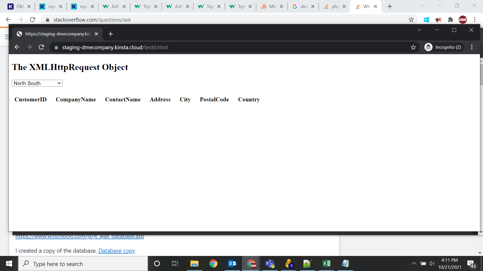Viewport: 483px width, 271px height.
Task: Expand the North South dropdown menu
Action: [37, 83]
